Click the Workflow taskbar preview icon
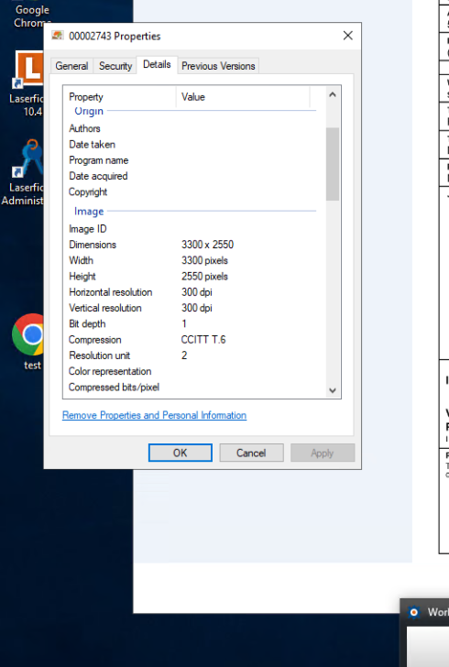 click(413, 612)
